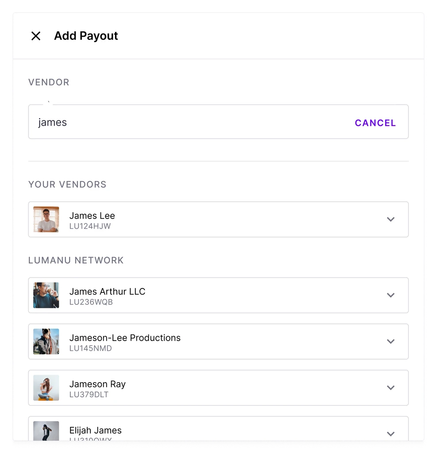Select the Jameson-Lee Productions vendor row
Viewport: 436px width, 453px height.
pyautogui.click(x=199, y=341)
